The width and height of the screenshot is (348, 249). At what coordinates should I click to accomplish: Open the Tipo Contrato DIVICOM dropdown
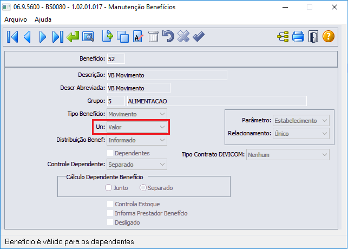click(288, 155)
